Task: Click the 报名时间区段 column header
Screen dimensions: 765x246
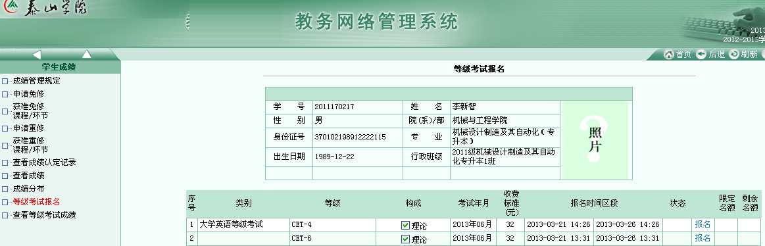Action: 594,203
